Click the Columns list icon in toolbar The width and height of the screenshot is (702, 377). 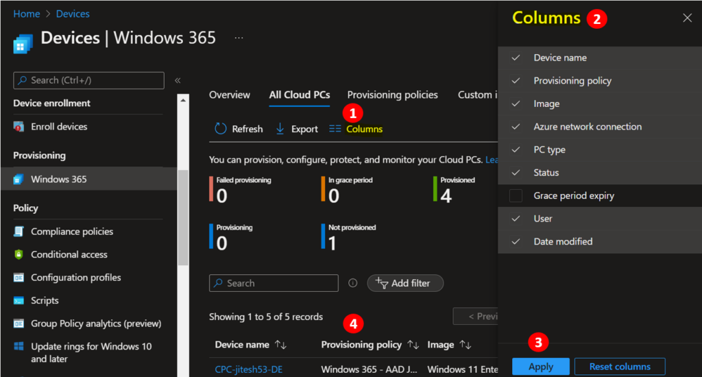tap(335, 129)
